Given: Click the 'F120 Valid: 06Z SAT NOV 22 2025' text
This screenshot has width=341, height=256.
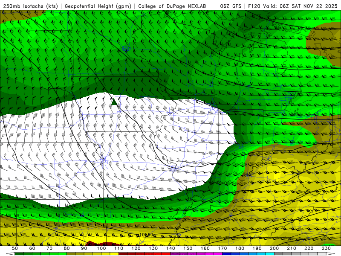Looking at the screenshot, I should [293, 6].
